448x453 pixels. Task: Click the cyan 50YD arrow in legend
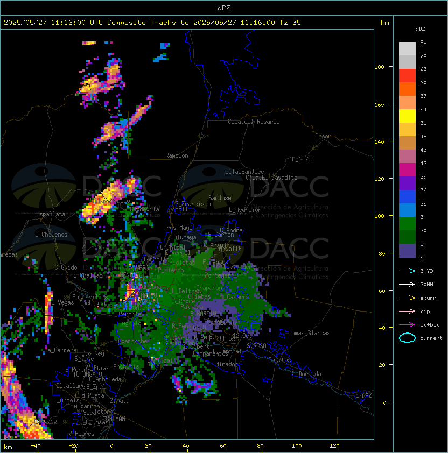[x=407, y=271]
